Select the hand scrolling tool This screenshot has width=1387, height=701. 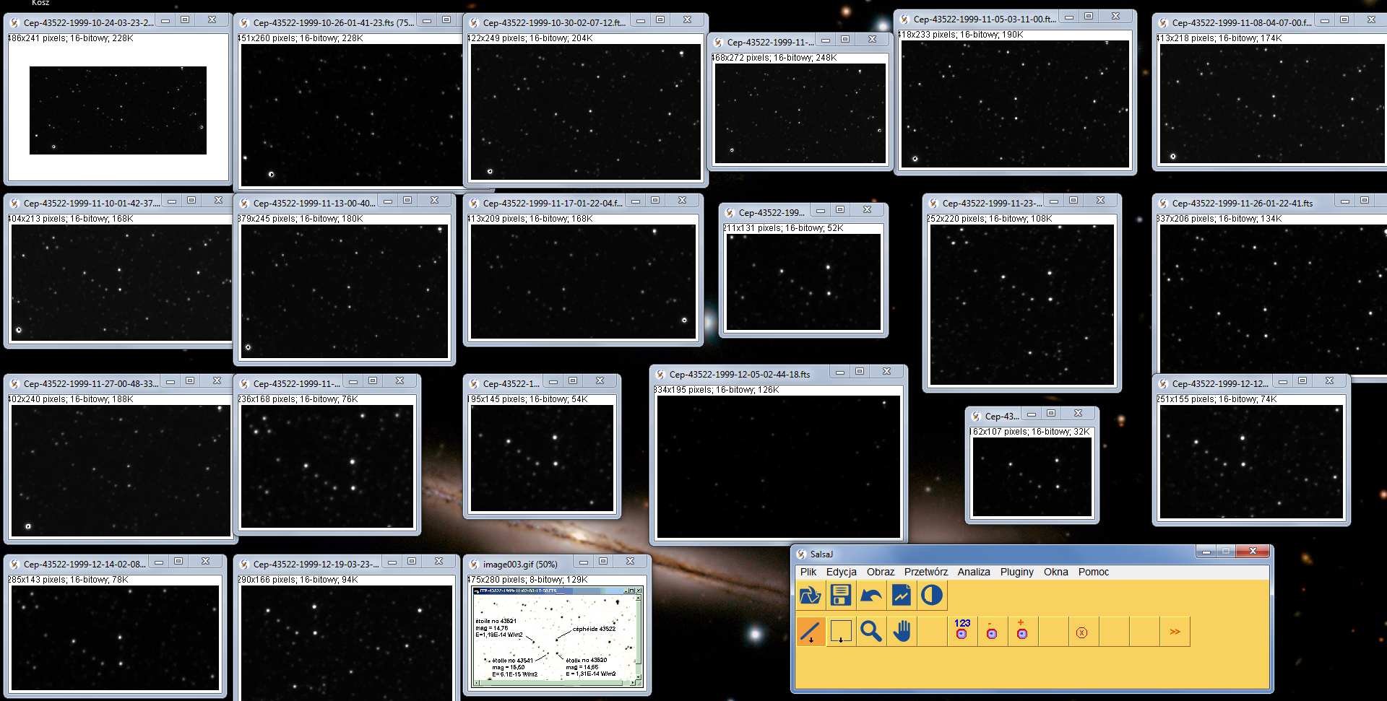pos(901,632)
